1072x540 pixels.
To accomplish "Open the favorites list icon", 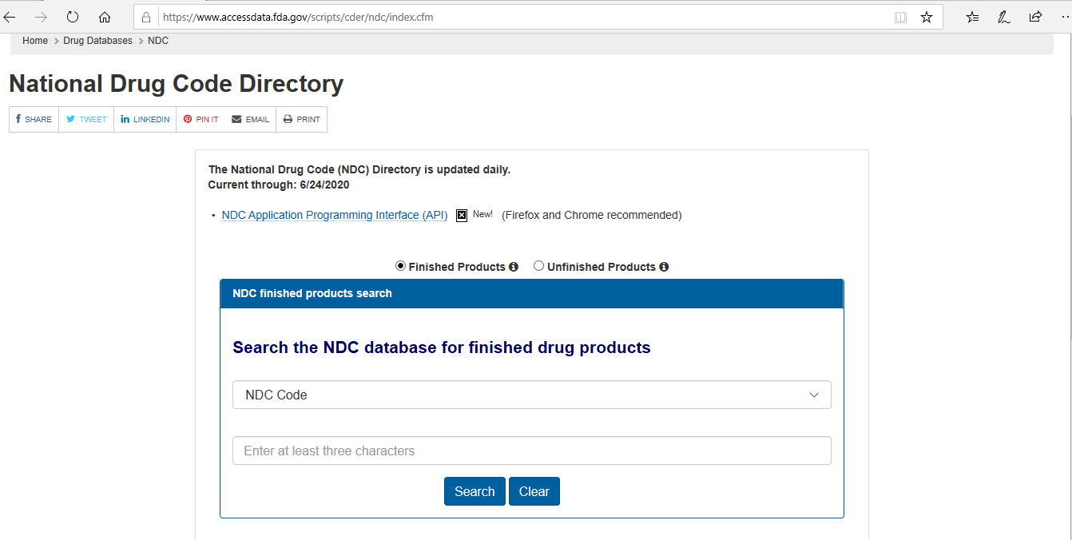I will pyautogui.click(x=972, y=17).
